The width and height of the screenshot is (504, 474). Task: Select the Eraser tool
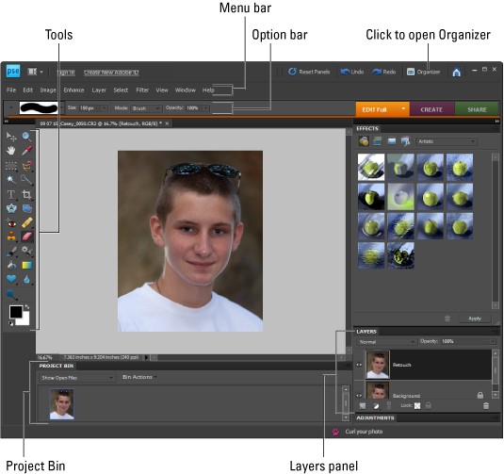(x=27, y=237)
